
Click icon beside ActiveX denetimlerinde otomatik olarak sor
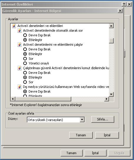coord(19,30)
